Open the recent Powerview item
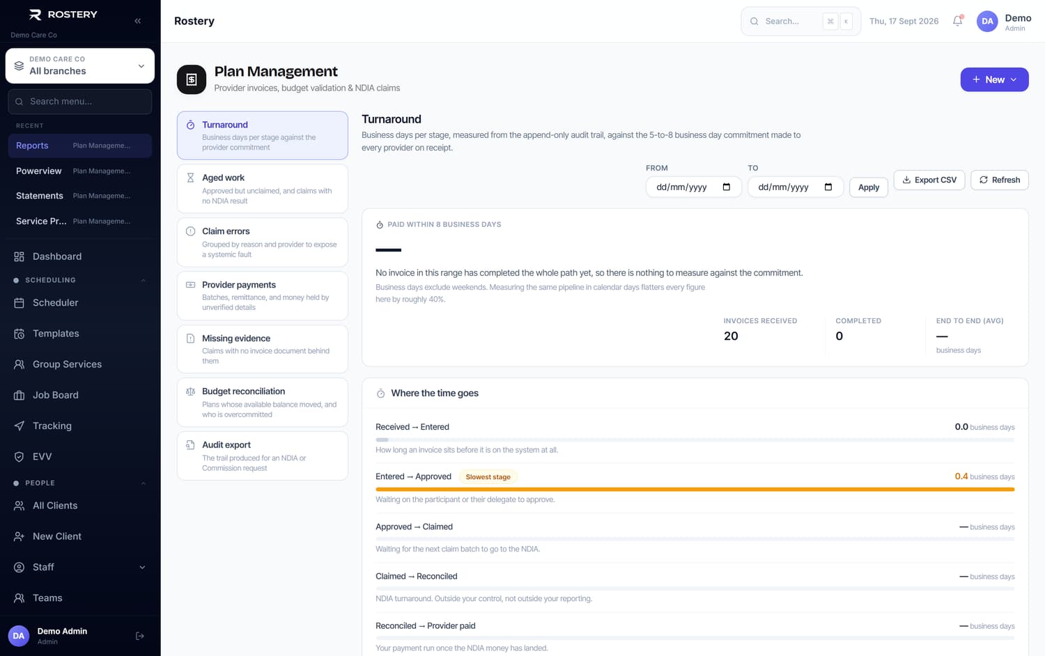1045x656 pixels. click(80, 171)
